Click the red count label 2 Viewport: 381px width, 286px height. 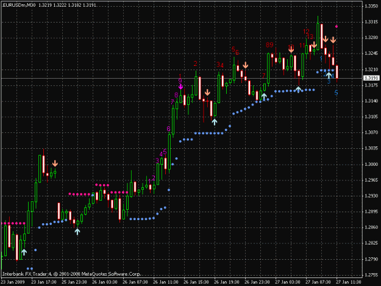tap(195, 63)
